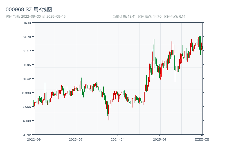Click the green candlestick peaking in late 2024
This screenshot has height=168, width=225.
click(154, 53)
